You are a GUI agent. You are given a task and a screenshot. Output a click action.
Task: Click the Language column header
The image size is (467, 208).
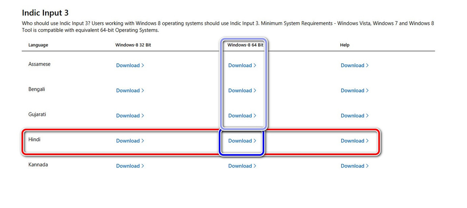(x=38, y=45)
